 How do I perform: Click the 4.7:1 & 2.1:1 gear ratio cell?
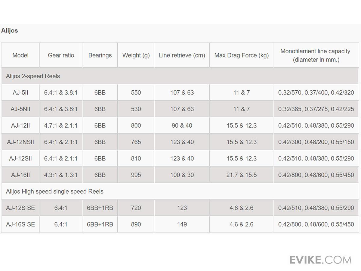click(x=61, y=125)
